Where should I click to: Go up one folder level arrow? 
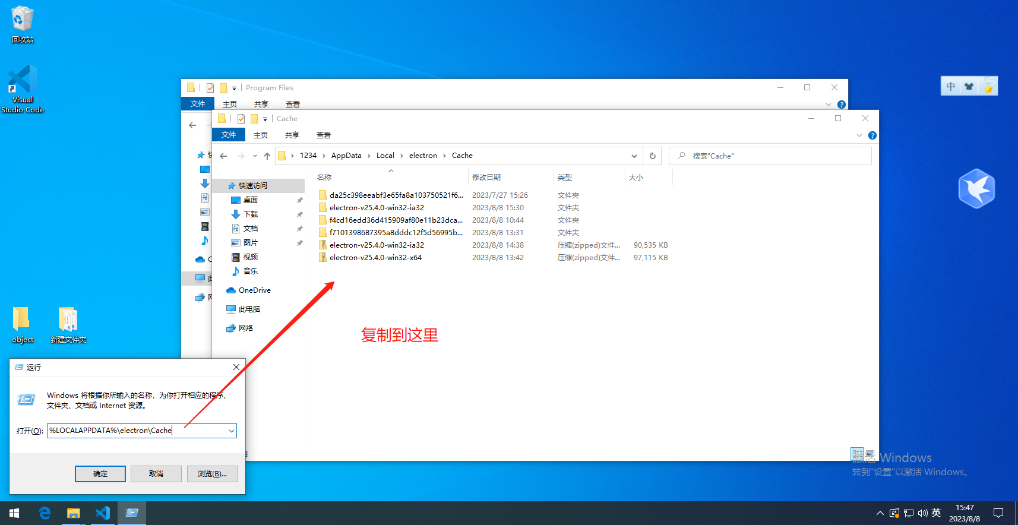pos(267,156)
